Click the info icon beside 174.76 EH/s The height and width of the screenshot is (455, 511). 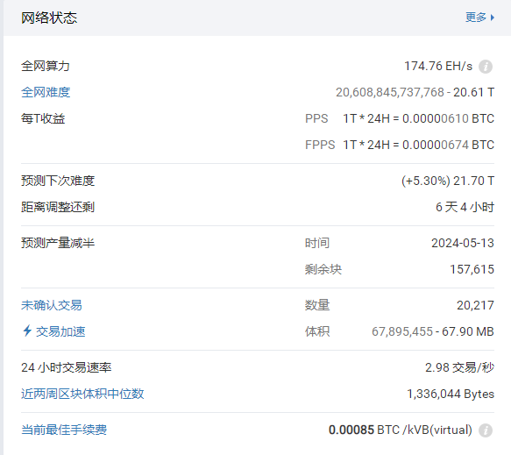point(486,67)
